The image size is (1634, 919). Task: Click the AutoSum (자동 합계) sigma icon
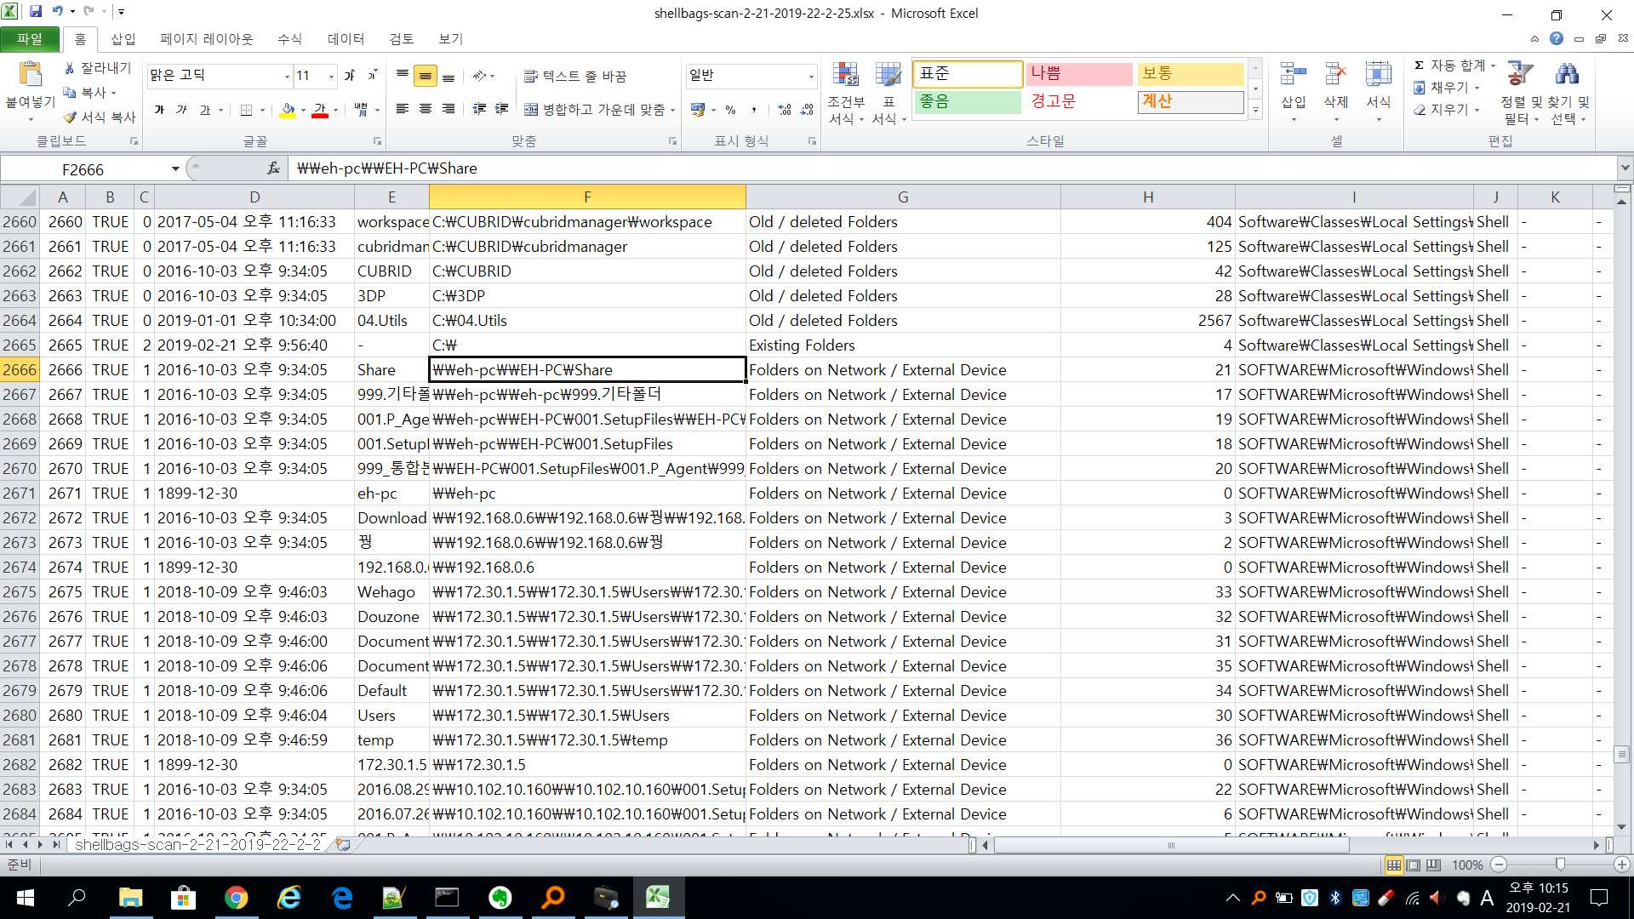tap(1419, 66)
